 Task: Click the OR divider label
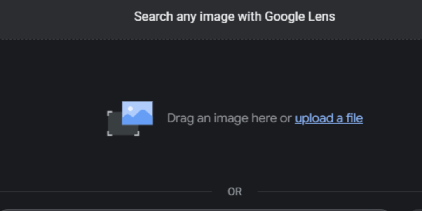click(x=234, y=192)
